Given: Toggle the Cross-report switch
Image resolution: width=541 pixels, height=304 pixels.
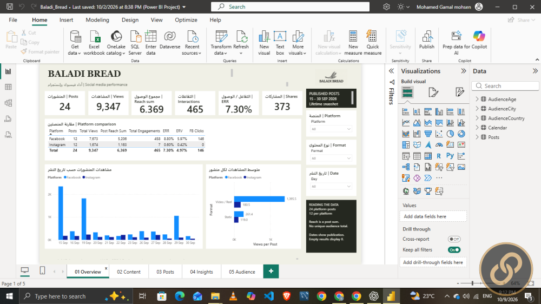Looking at the screenshot, I should tap(454, 239).
